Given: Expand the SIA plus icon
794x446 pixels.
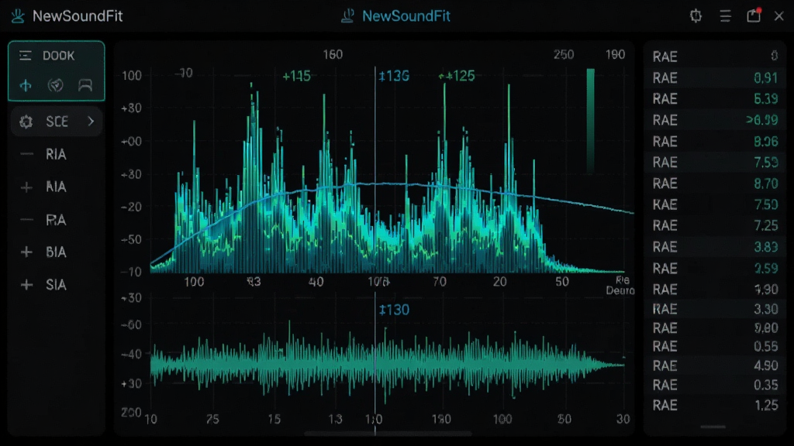Looking at the screenshot, I should 26,285.
